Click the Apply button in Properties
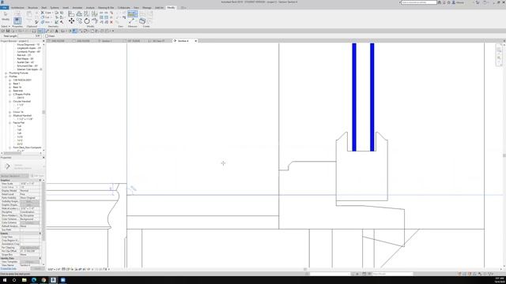 37,268
